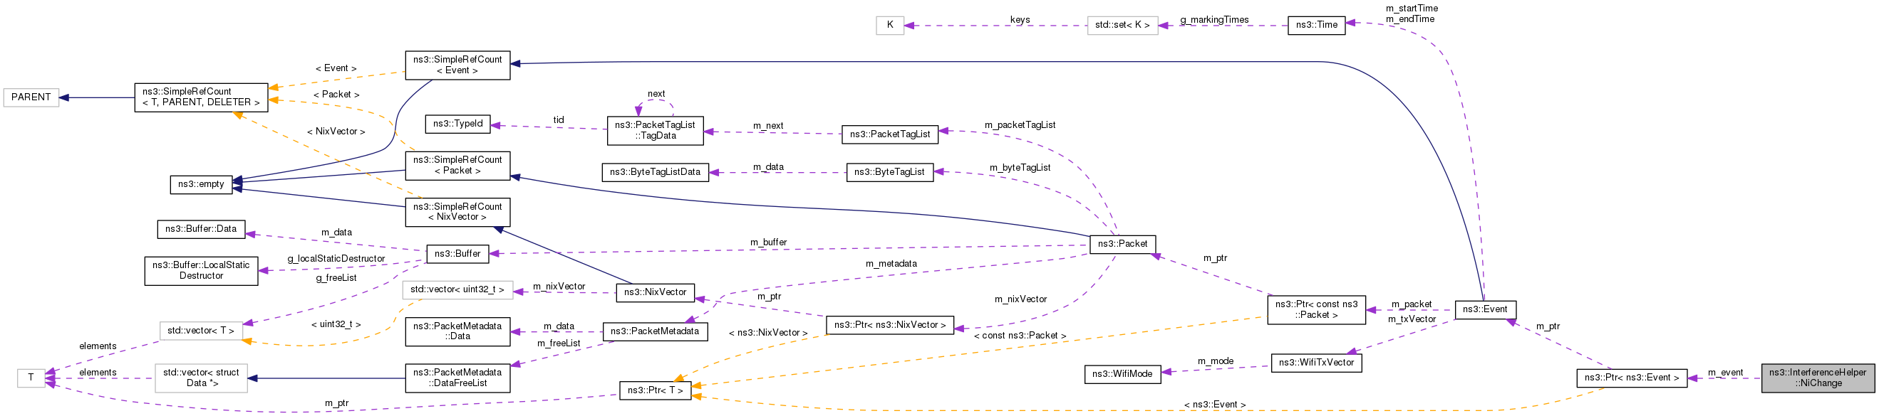Open the ns3::PacketMetadata::Data node

[457, 331]
